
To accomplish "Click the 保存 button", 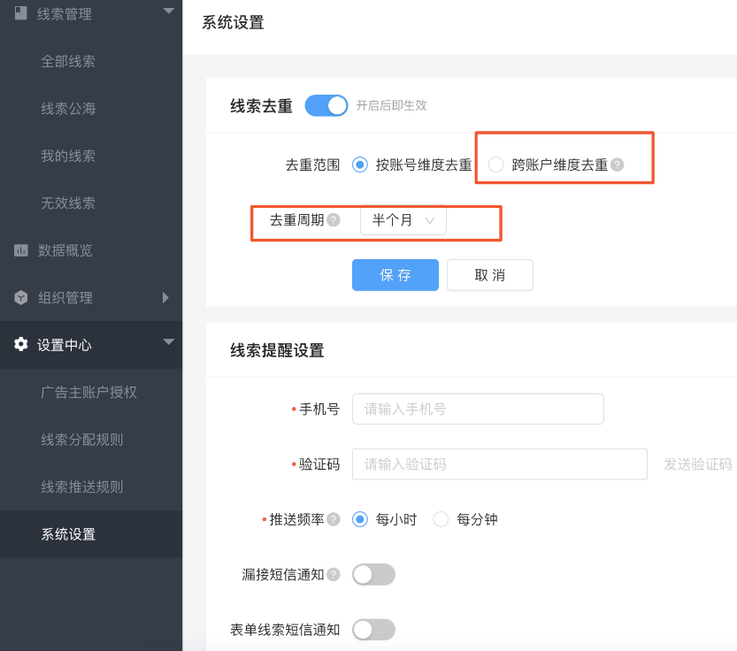I will point(395,275).
